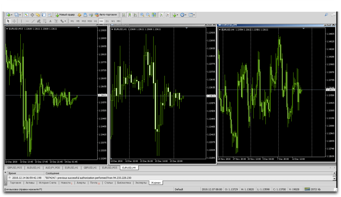Switch to the Эксперты terminal tab
This screenshot has height=197, width=341.
click(x=141, y=183)
